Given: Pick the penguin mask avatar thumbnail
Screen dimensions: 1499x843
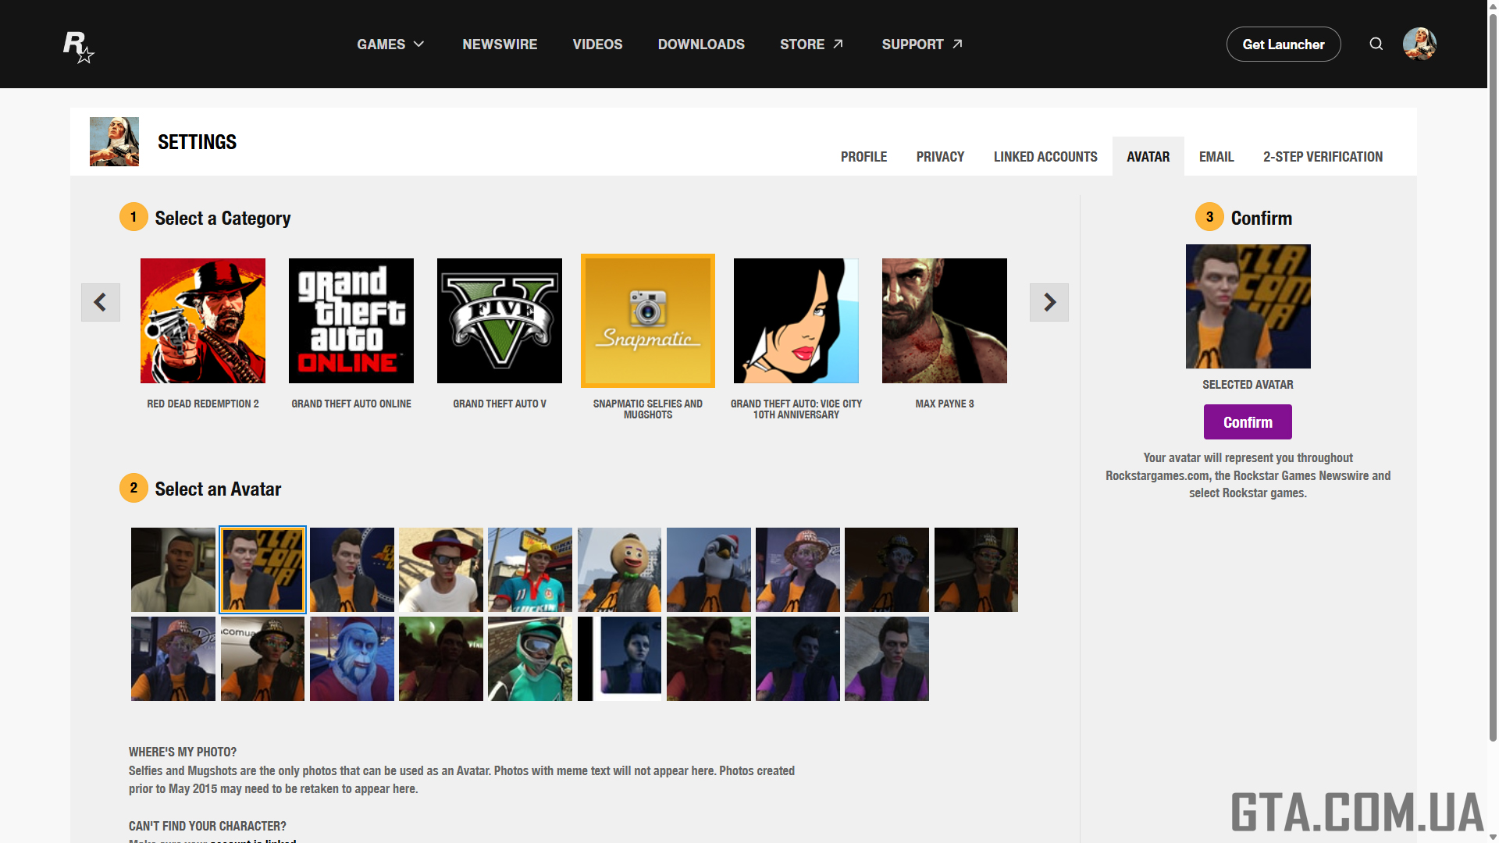Looking at the screenshot, I should (709, 570).
